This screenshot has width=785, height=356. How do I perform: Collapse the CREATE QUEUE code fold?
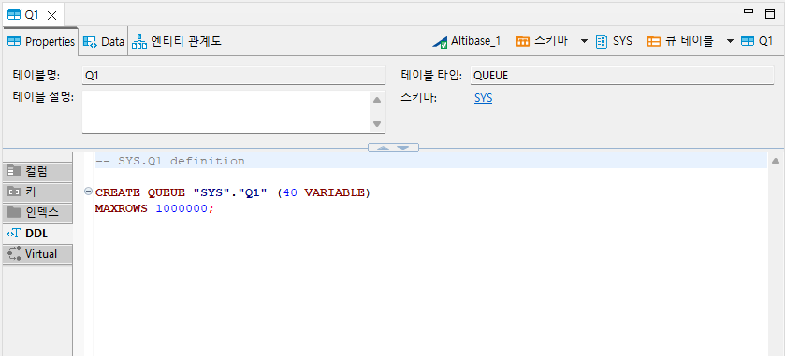coord(89,191)
